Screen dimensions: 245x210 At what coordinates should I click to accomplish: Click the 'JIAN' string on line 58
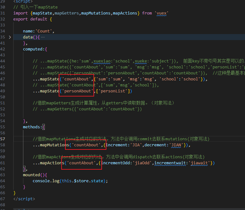coord(176,145)
